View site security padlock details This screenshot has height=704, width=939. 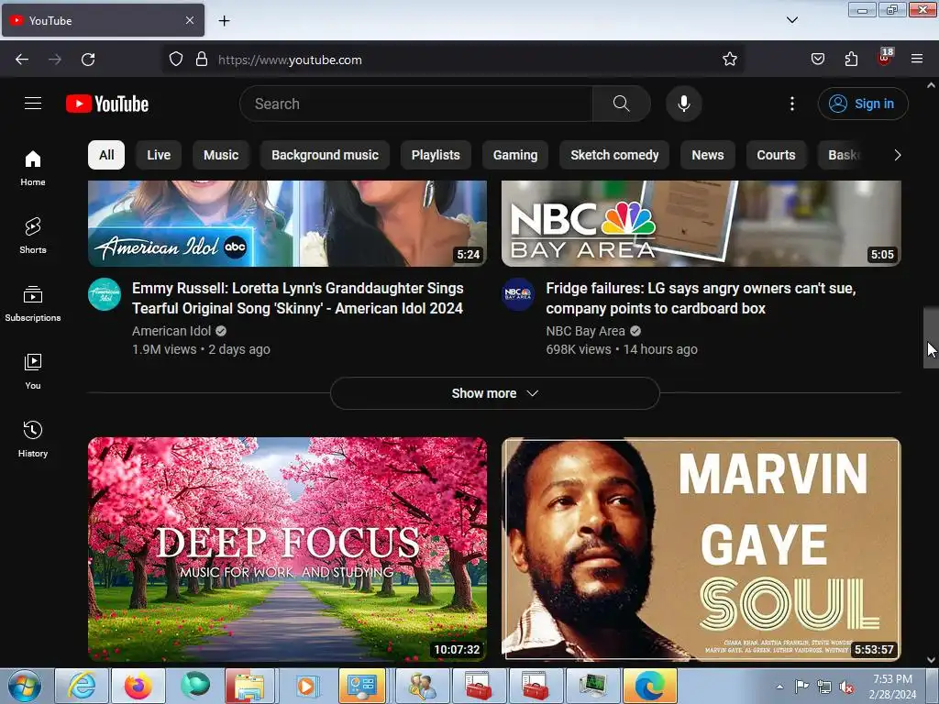[202, 60]
